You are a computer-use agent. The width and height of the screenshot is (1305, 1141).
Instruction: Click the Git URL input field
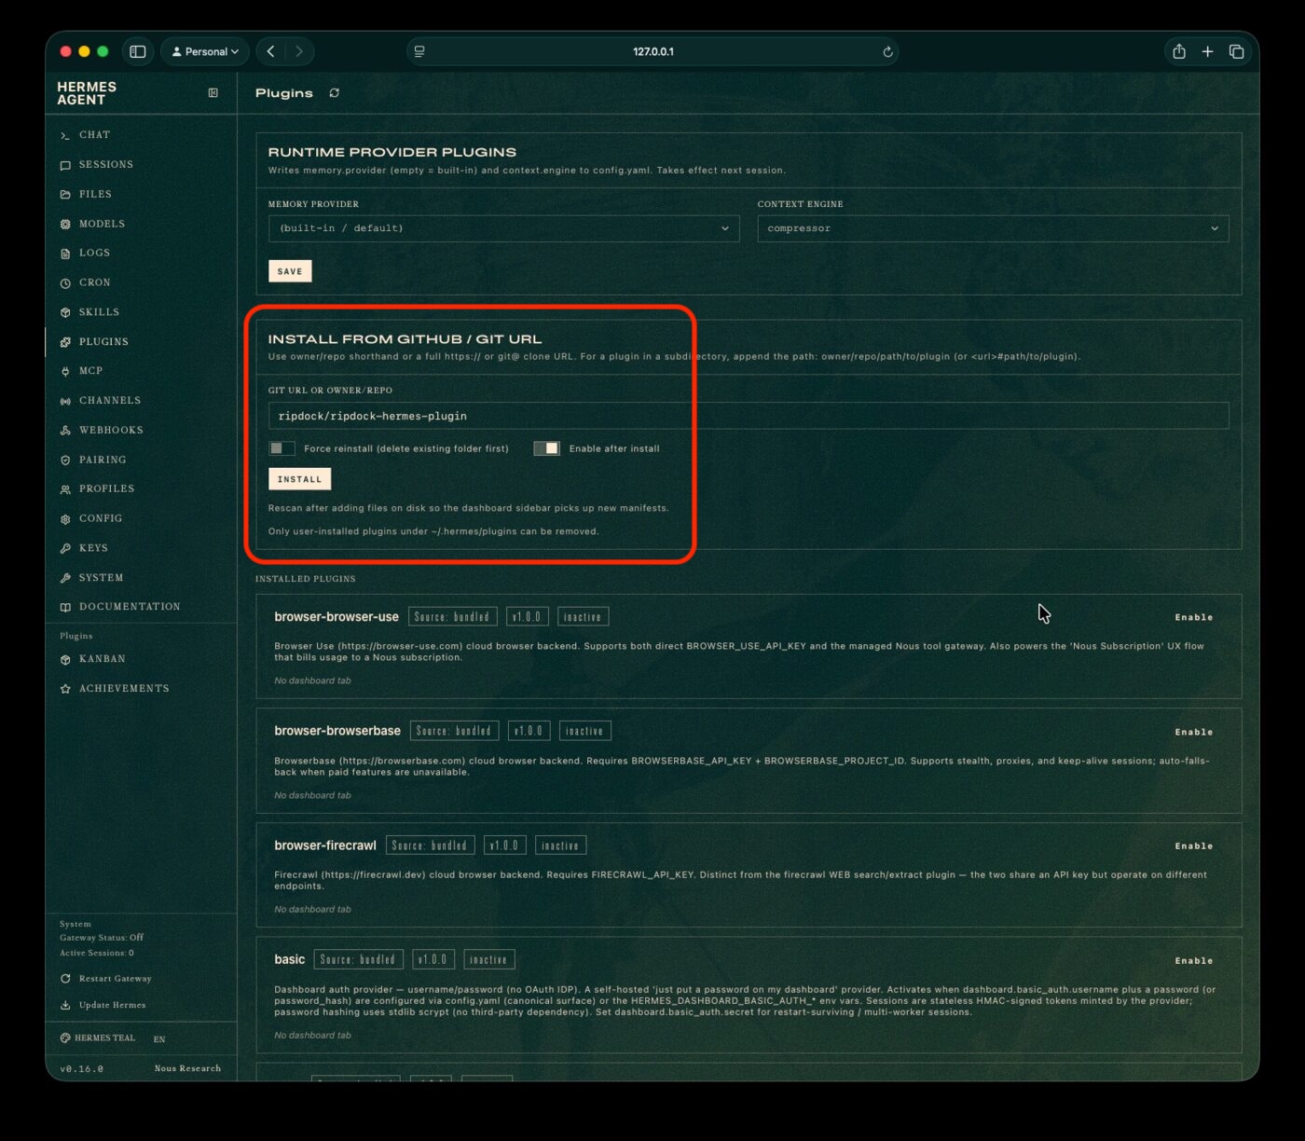[749, 416]
